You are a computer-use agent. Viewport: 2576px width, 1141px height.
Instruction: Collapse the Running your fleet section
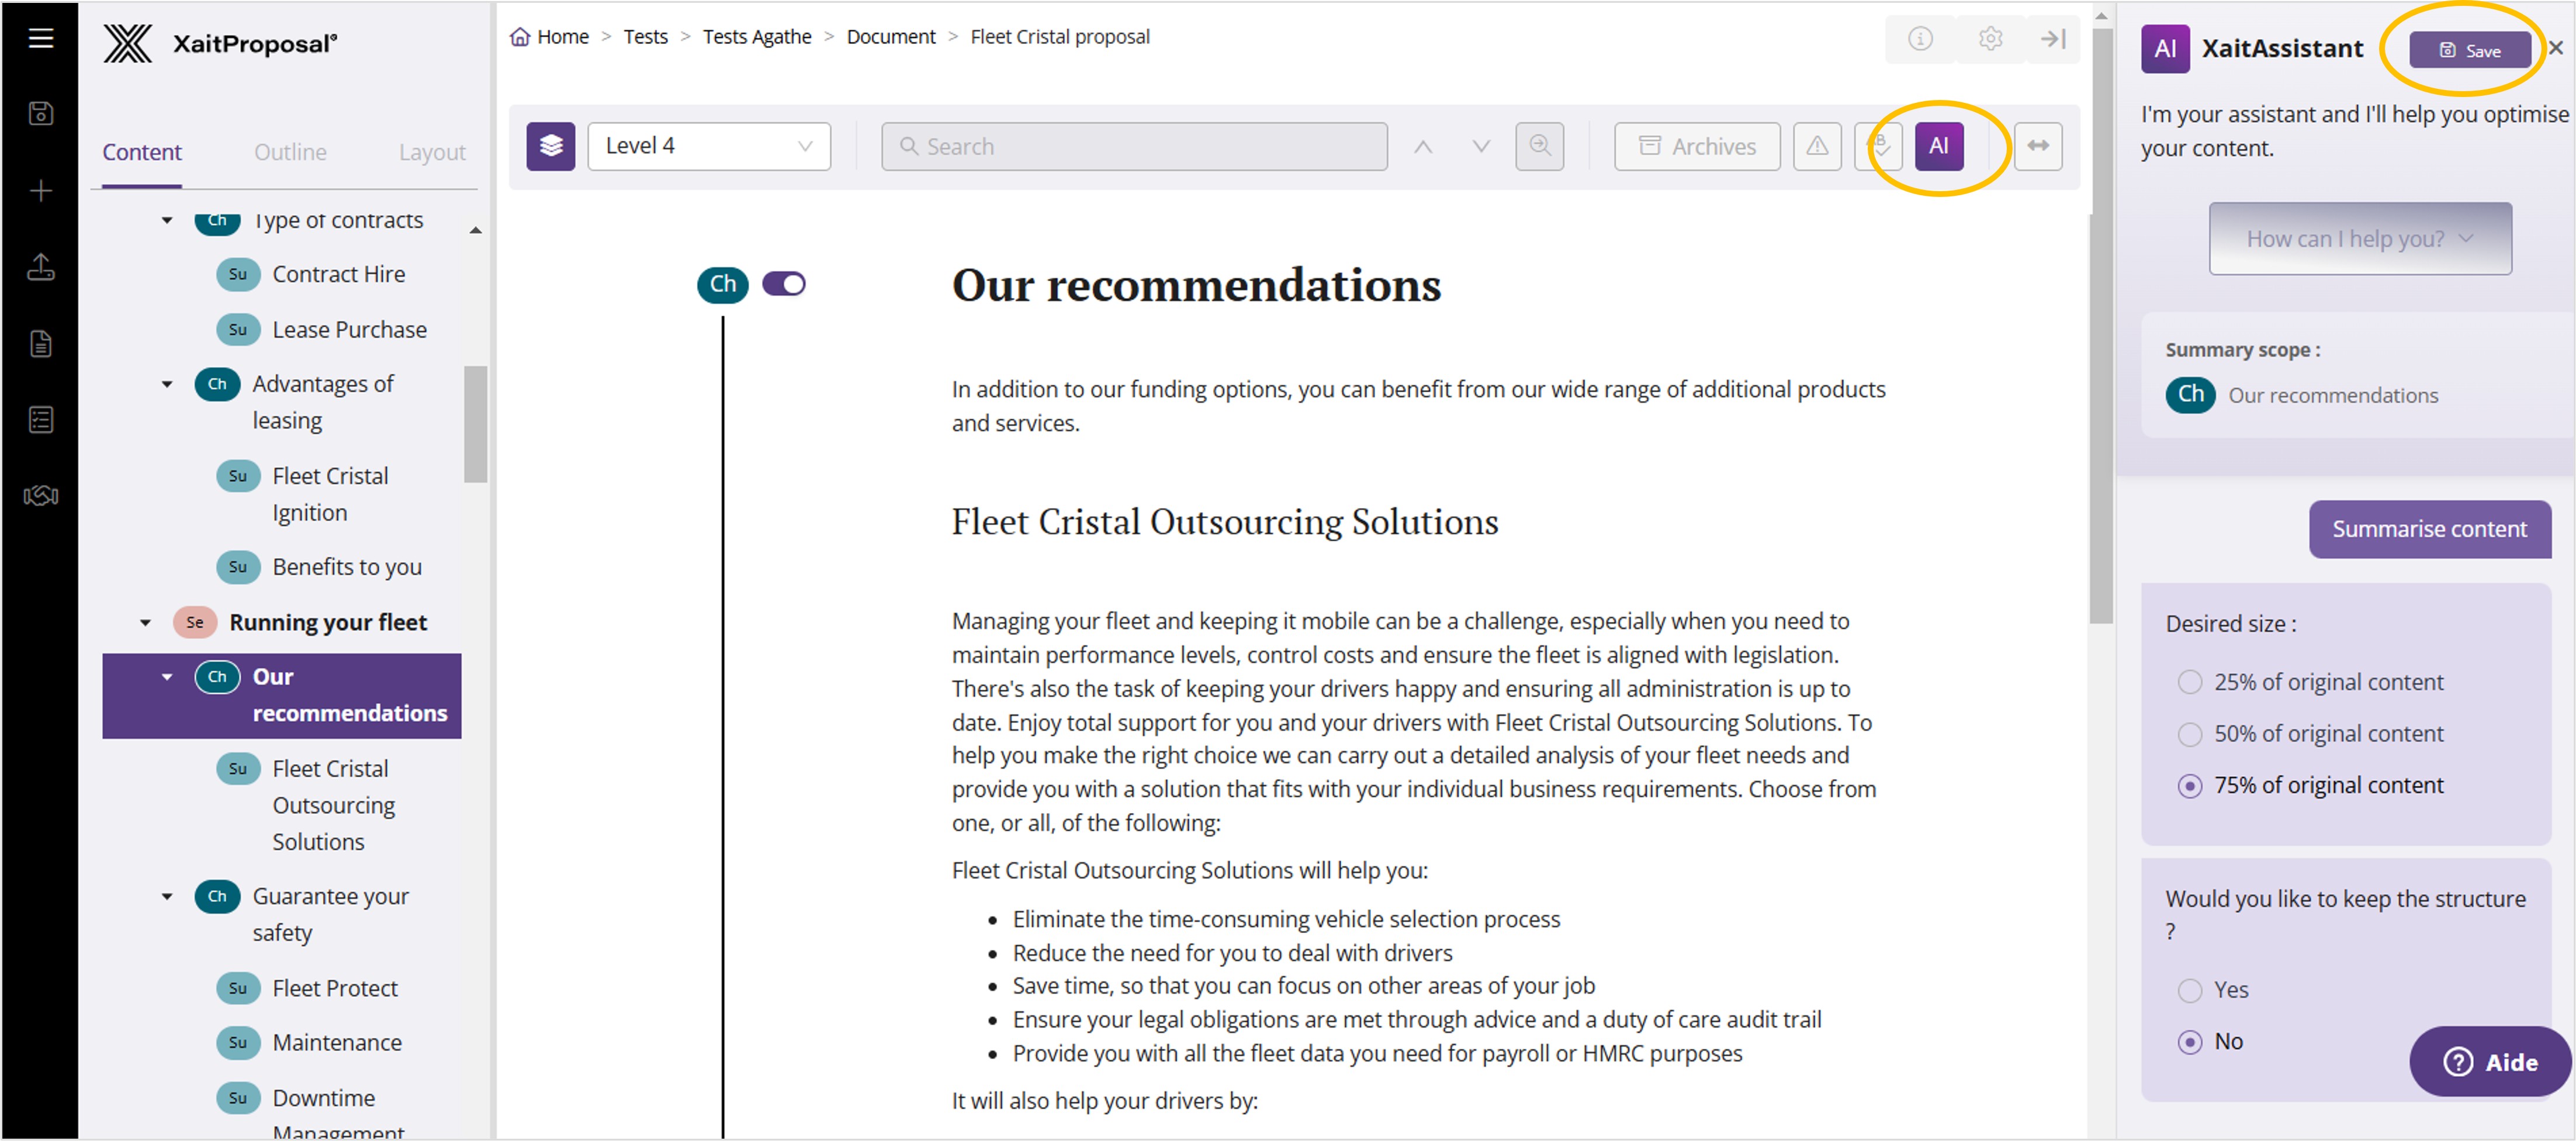pos(146,623)
